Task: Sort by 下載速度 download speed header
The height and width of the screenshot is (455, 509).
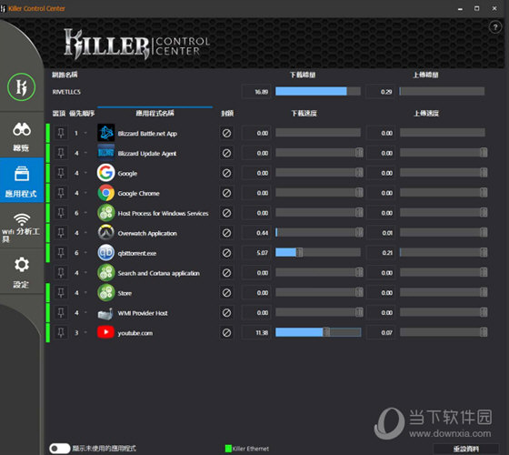Action: (304, 113)
